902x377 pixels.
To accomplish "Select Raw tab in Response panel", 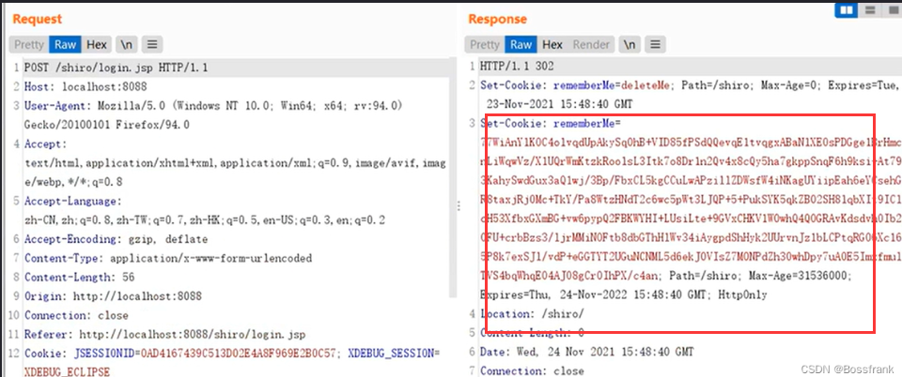I will [521, 44].
